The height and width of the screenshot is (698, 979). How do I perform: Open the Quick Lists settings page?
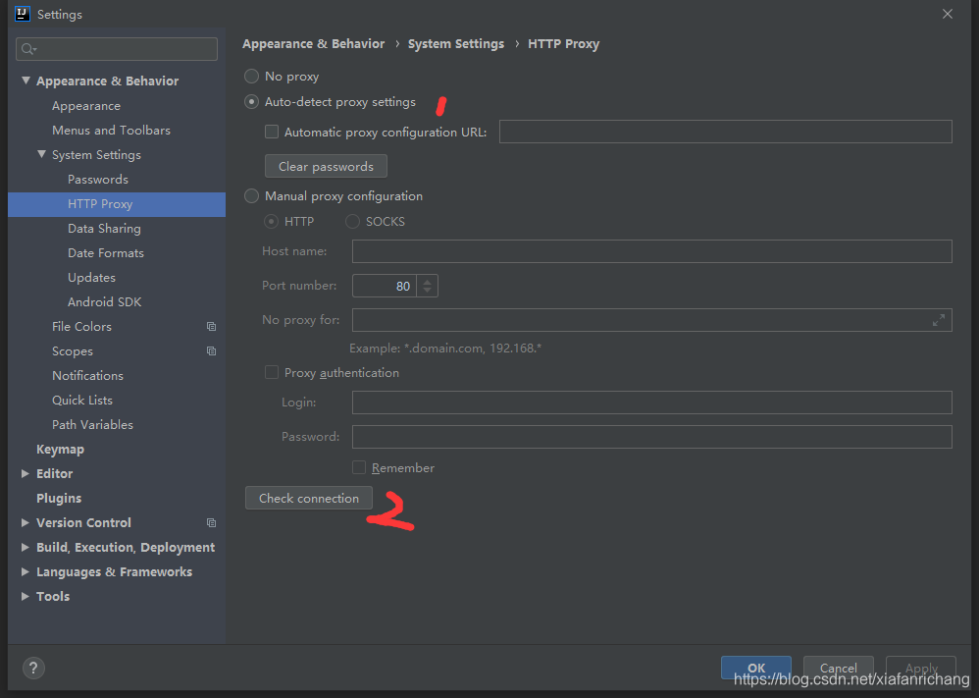click(x=82, y=400)
